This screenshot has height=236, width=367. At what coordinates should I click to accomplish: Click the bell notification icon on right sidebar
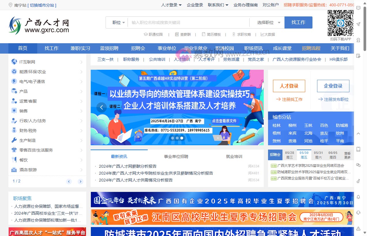pos(358,197)
